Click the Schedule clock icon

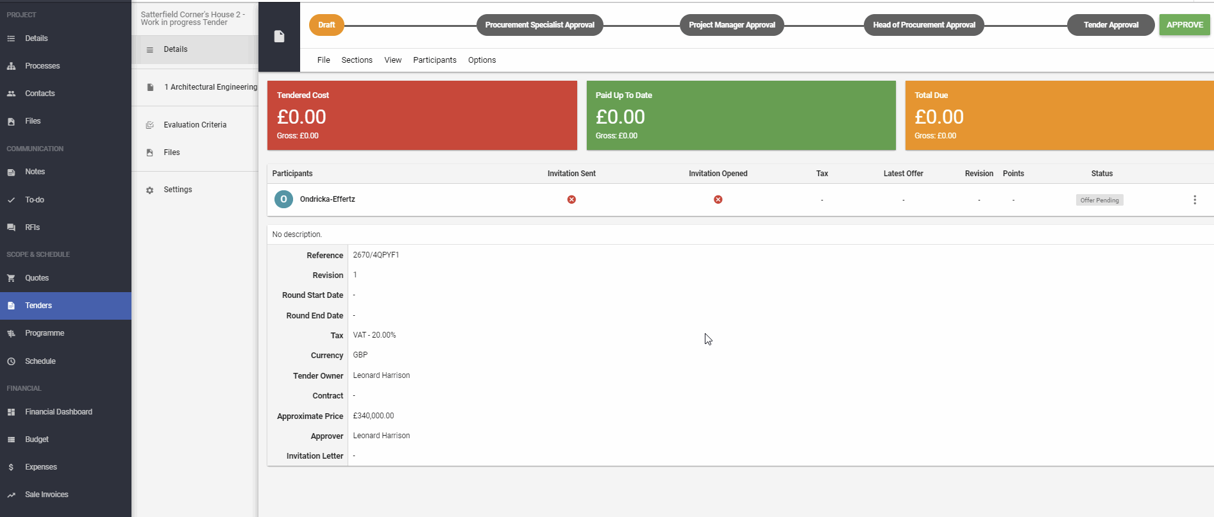(x=11, y=361)
